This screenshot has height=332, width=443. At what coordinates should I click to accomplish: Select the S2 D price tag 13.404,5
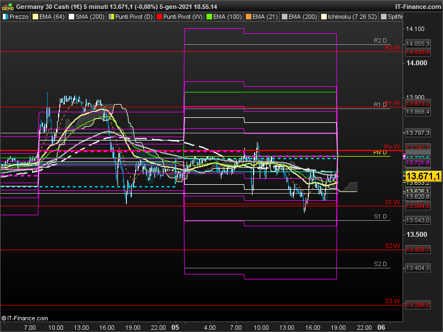point(418,268)
